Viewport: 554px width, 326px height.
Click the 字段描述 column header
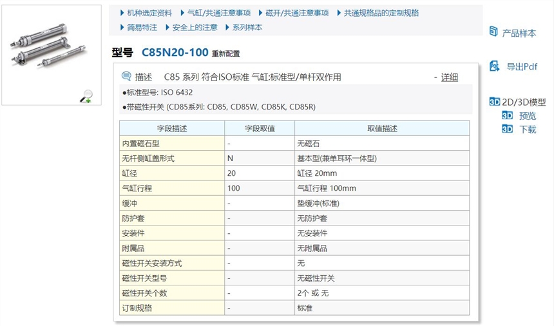[x=172, y=129]
